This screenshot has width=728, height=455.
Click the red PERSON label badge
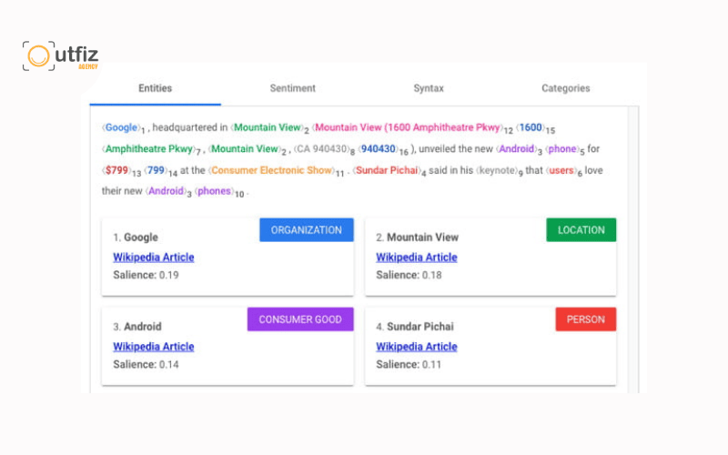586,319
